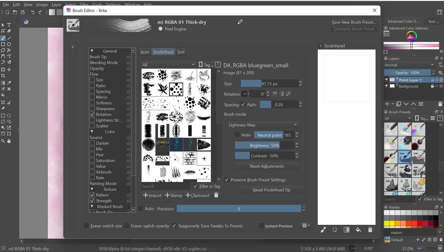Select the Fill tool on the scratchpad toolbar
Image resolution: width=444 pixels, height=252 pixels.
point(358,230)
